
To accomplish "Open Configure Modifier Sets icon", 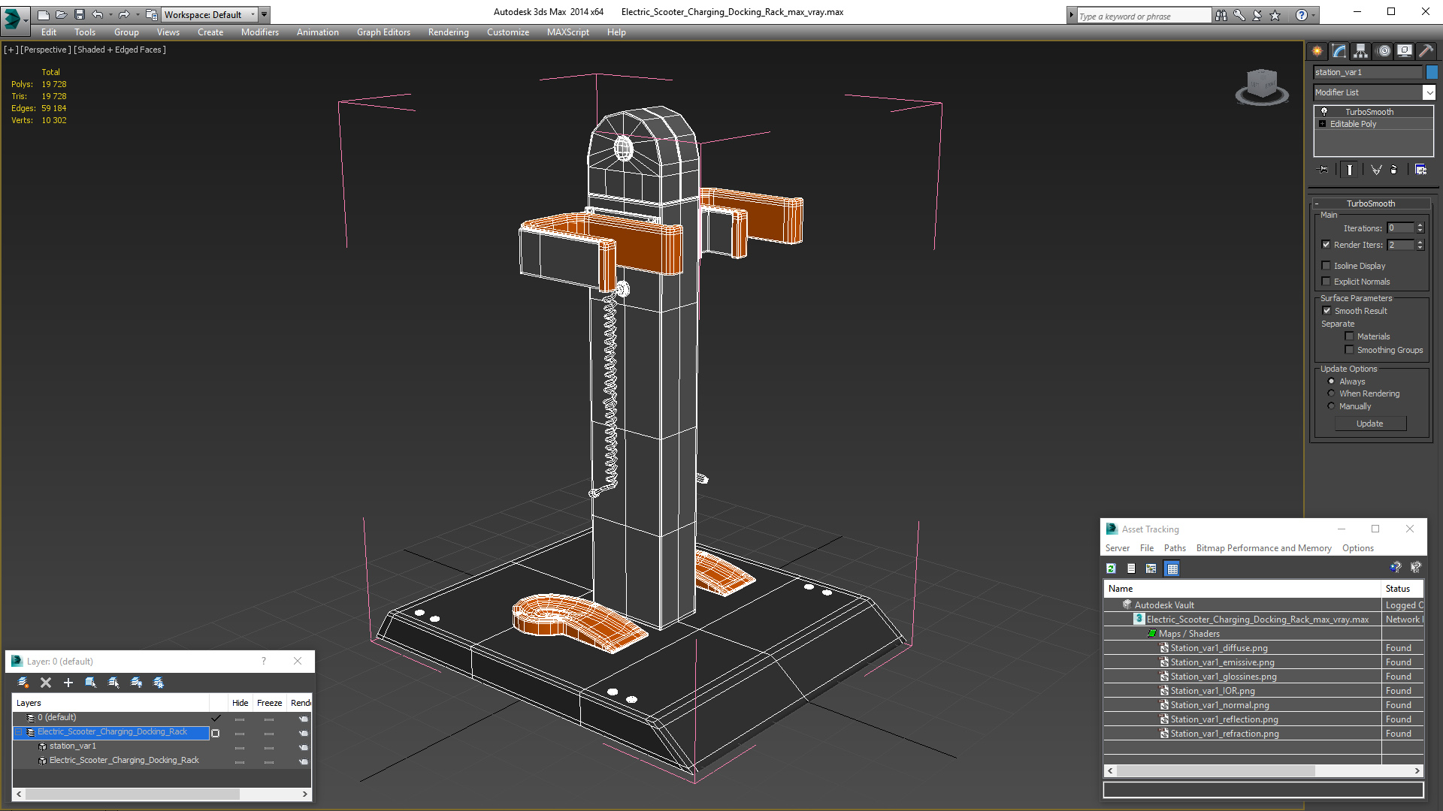I will [1420, 170].
